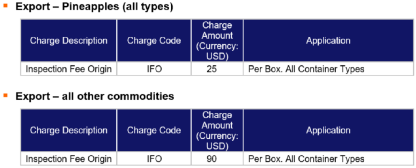Select the IFO code cell in the other commodities table

pyautogui.click(x=154, y=159)
